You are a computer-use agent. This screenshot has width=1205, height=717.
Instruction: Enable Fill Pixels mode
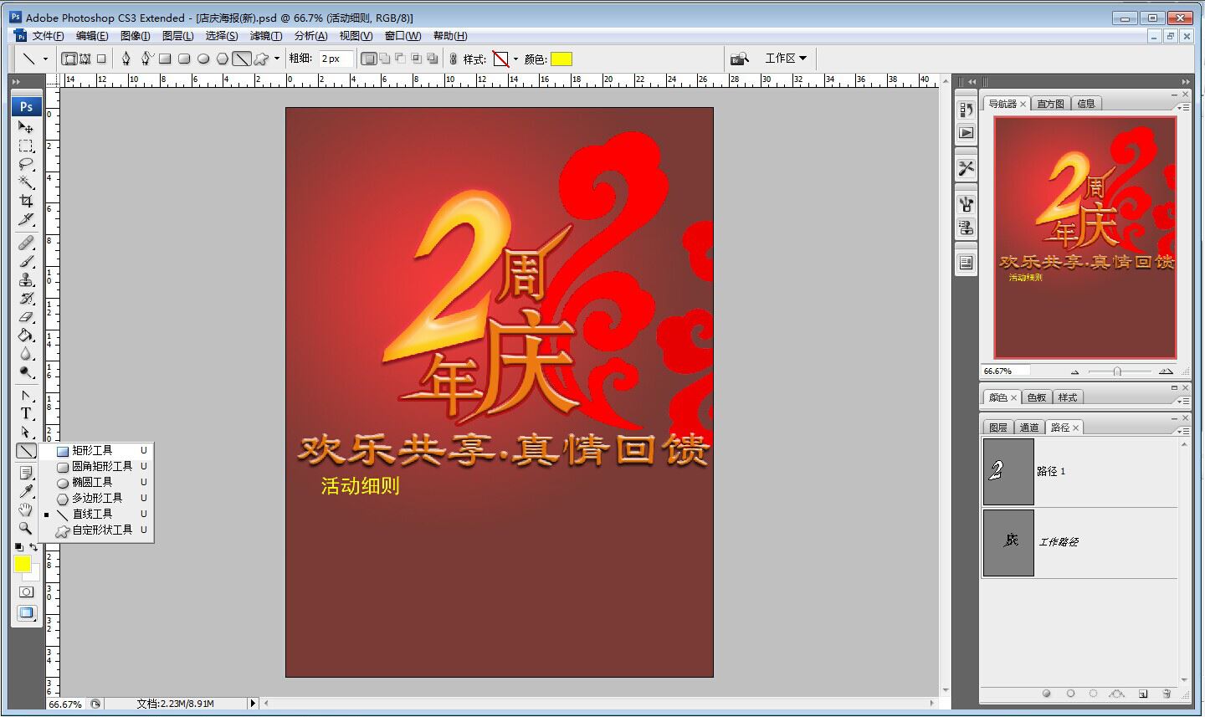pos(101,59)
